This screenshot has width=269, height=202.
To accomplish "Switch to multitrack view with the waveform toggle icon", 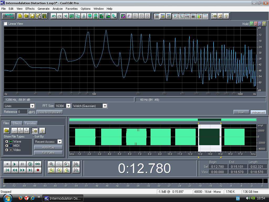I will 9,16.
